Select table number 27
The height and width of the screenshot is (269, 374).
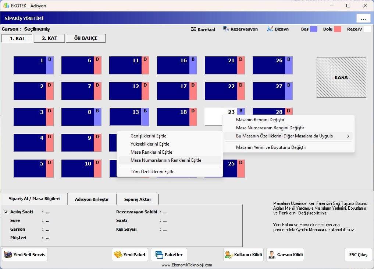tap(273, 91)
